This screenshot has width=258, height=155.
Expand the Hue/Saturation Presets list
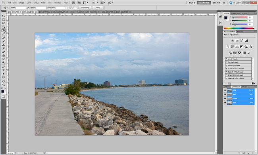click(x=226, y=69)
